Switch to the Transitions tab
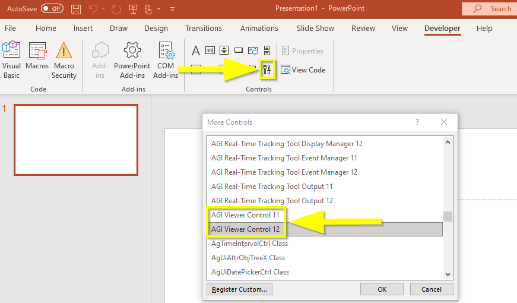 coord(204,29)
